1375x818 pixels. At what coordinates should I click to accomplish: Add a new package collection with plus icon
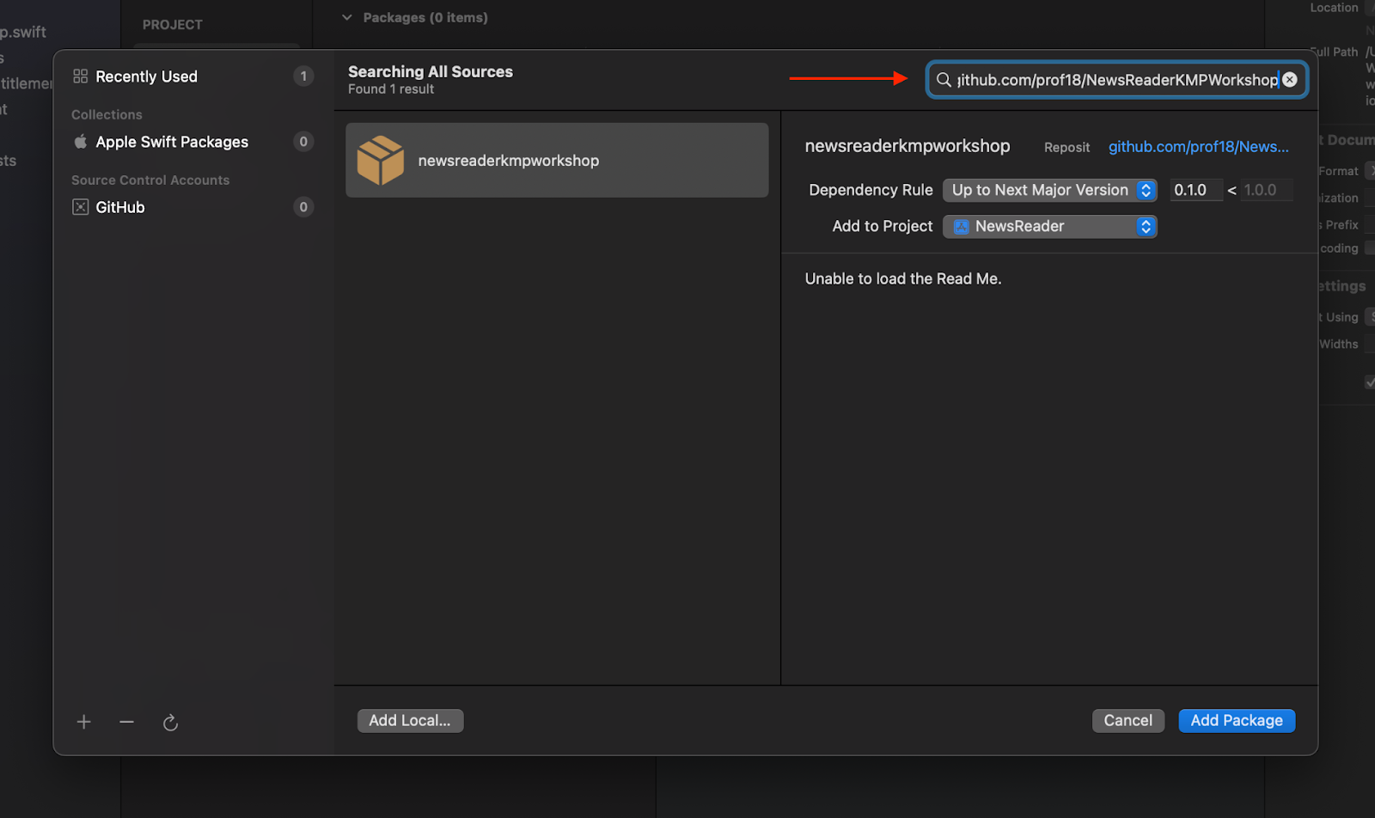tap(83, 722)
